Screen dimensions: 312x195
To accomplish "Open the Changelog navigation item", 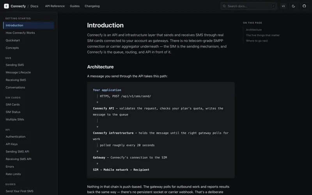I will coord(92,6).
